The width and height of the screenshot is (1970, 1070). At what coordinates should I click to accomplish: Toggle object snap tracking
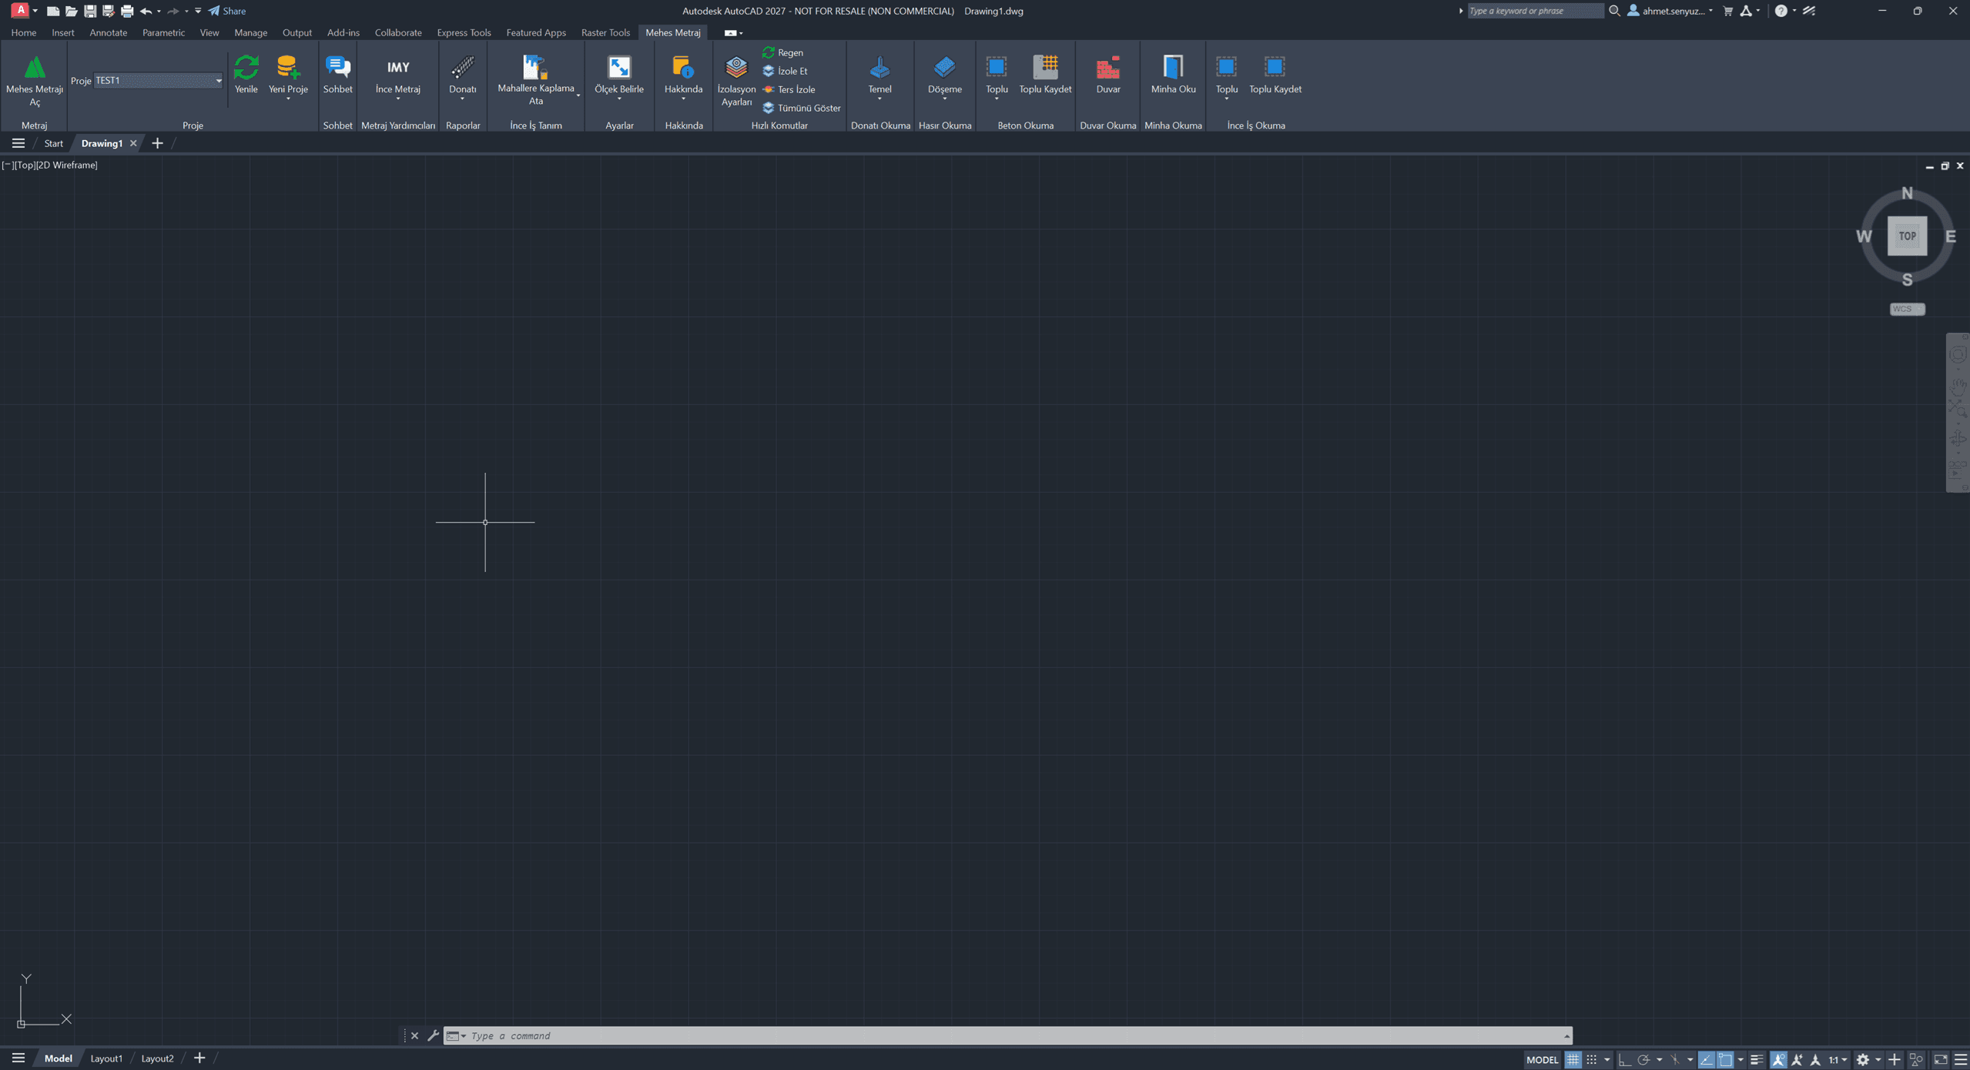pos(1707,1059)
